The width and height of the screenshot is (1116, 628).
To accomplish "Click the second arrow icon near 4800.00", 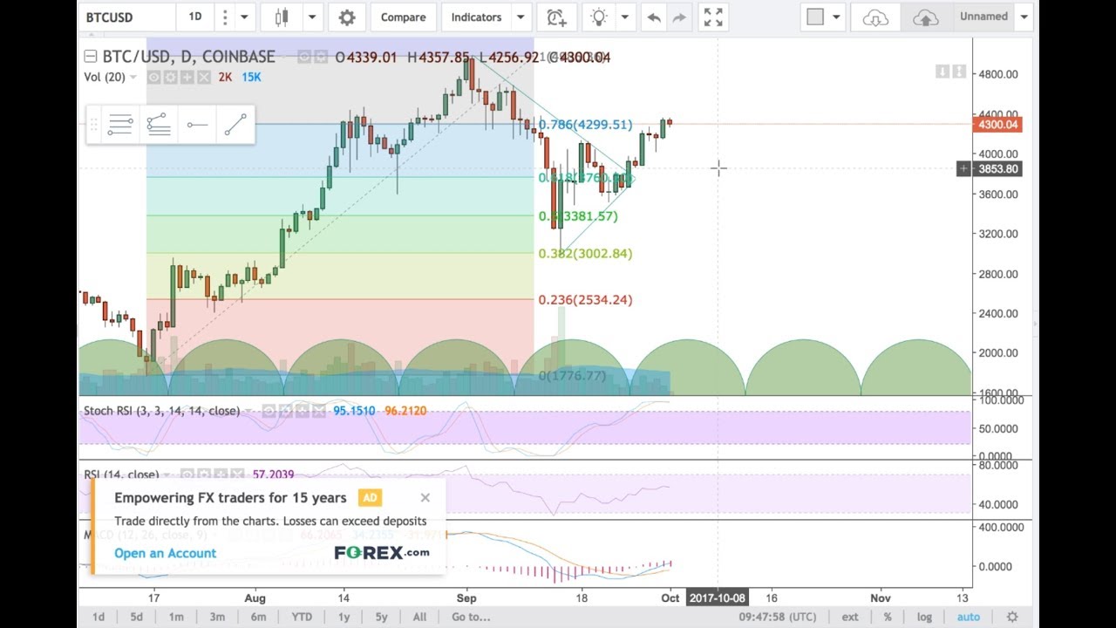I will 959,72.
